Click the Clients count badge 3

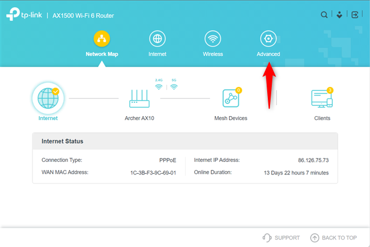tap(330, 90)
